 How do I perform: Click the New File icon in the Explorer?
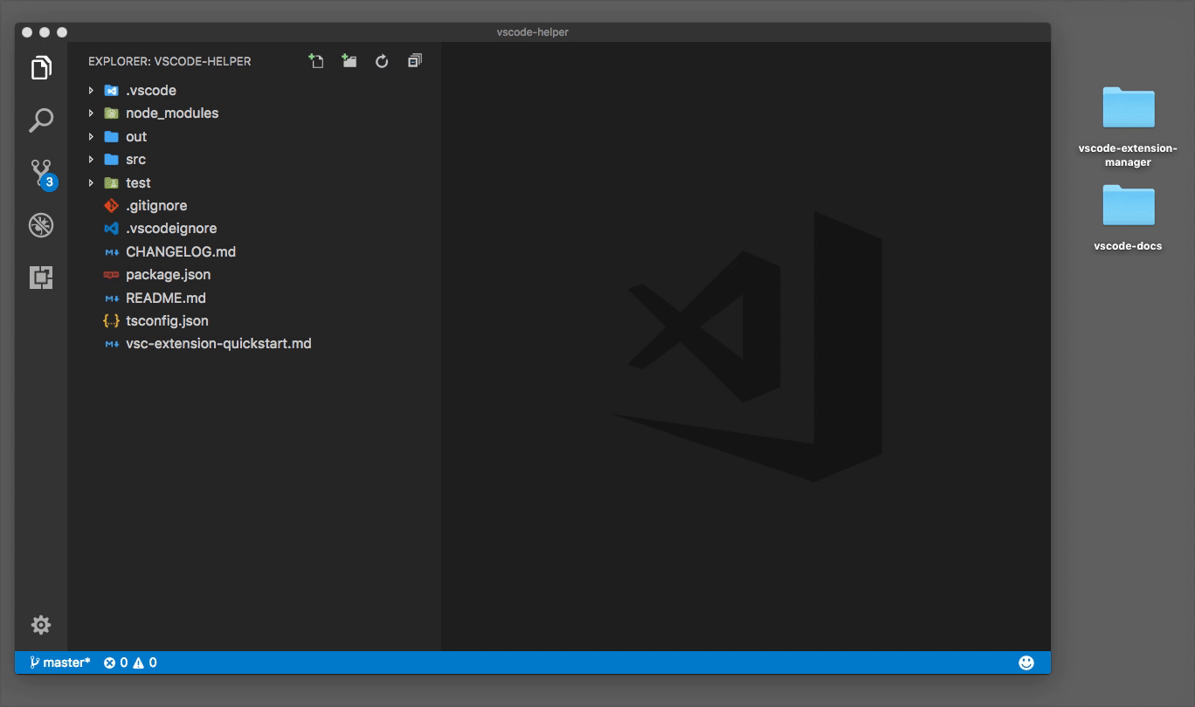click(x=316, y=61)
